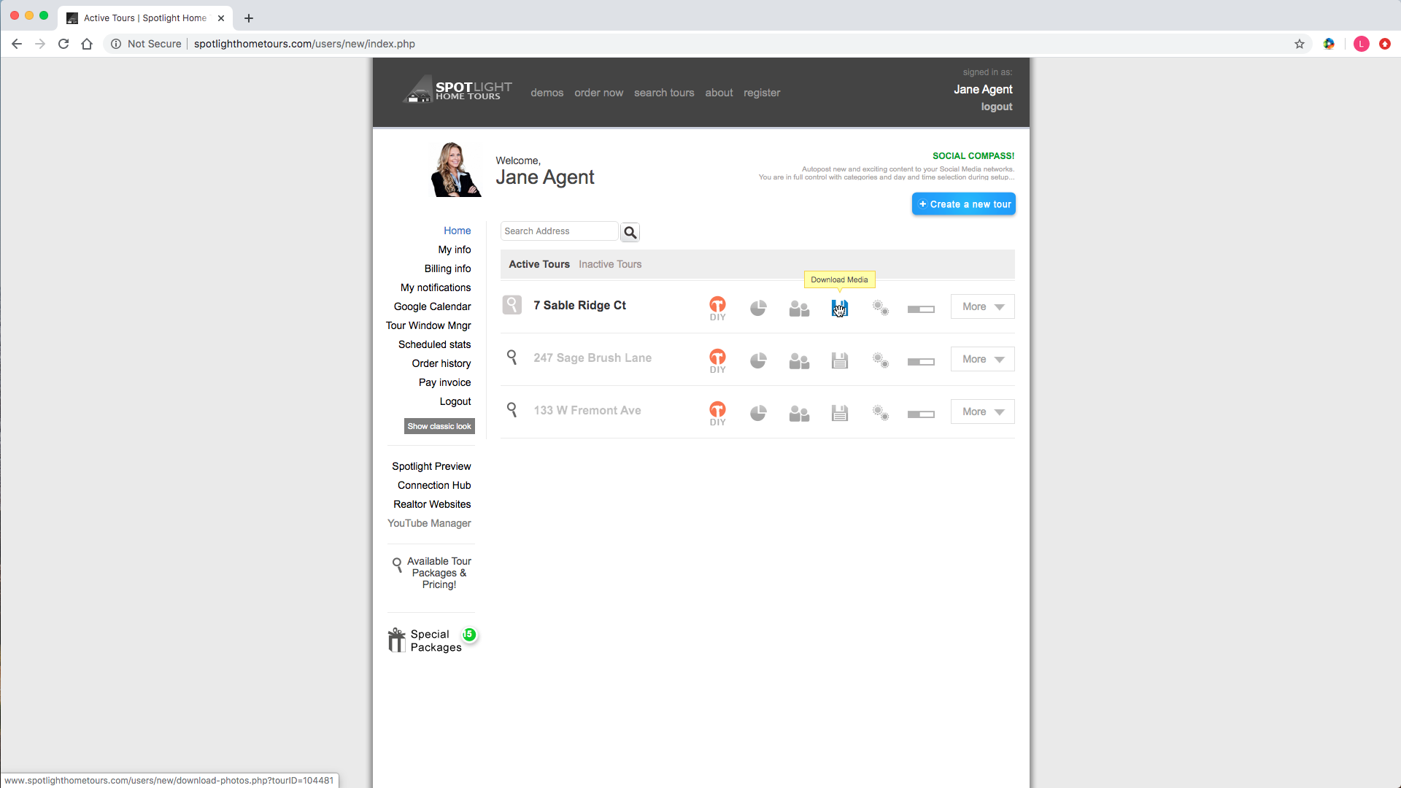The width and height of the screenshot is (1401, 788).
Task: Click Show classic look button
Action: coord(439,426)
